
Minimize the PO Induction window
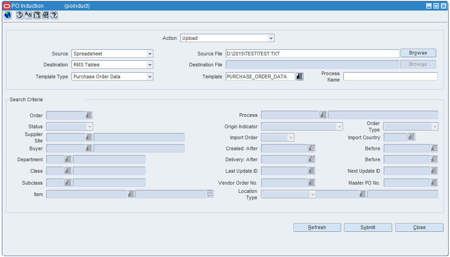pos(429,6)
